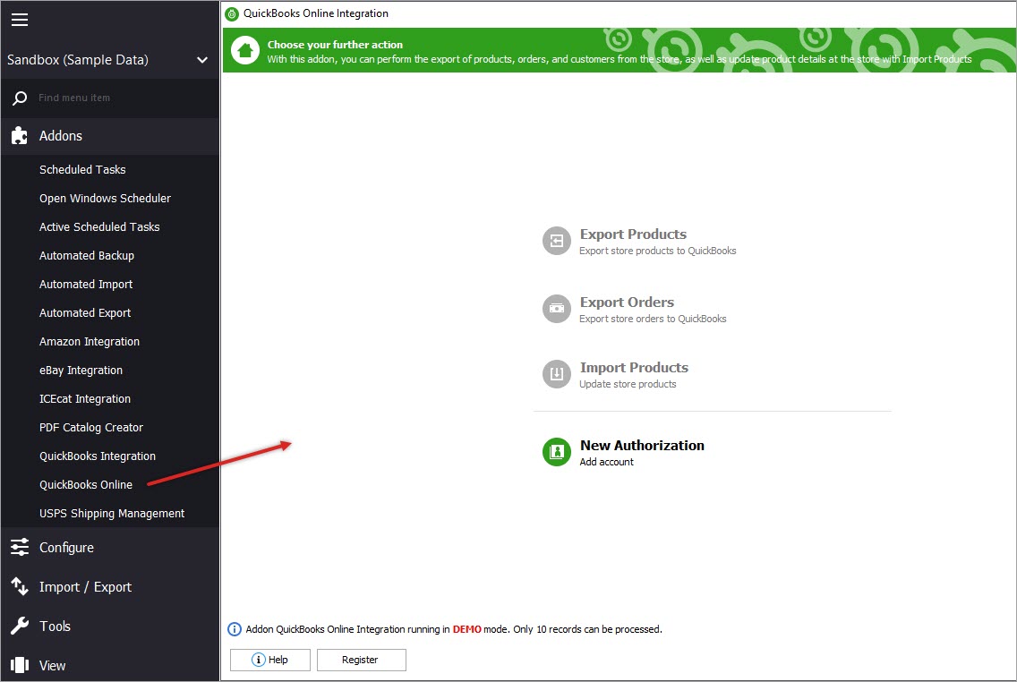Open Scheduled Tasks addon

[x=82, y=170]
